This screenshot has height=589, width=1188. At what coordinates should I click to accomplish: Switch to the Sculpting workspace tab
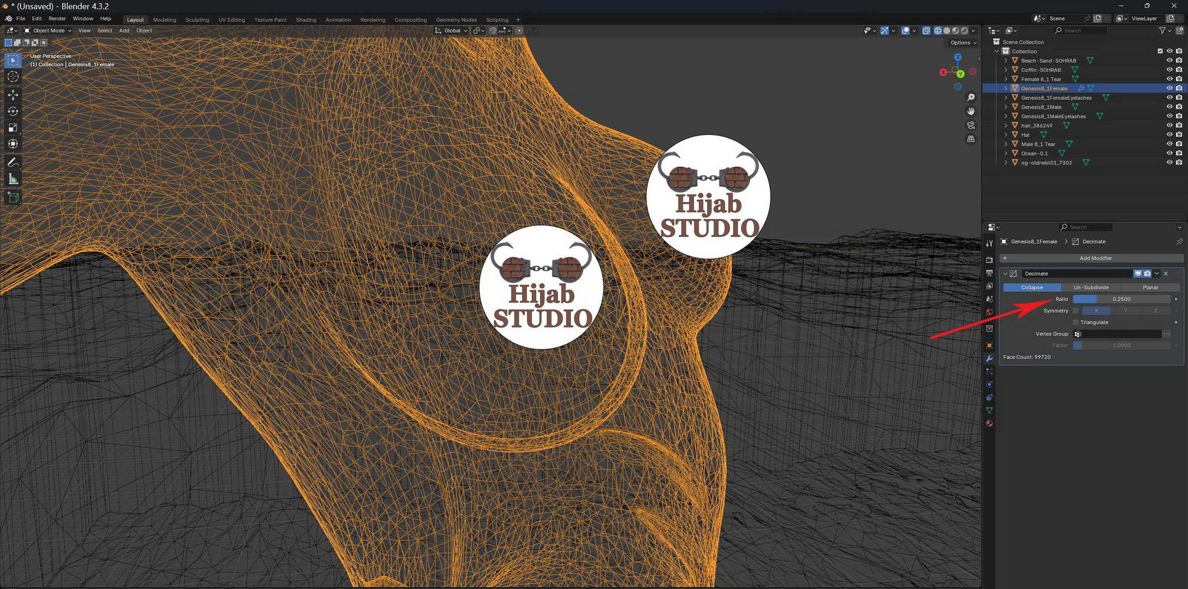pos(197,20)
